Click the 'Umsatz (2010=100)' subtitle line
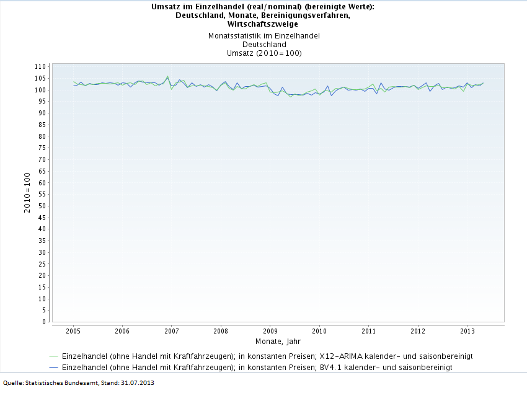This screenshot has width=527, height=393. click(x=265, y=53)
